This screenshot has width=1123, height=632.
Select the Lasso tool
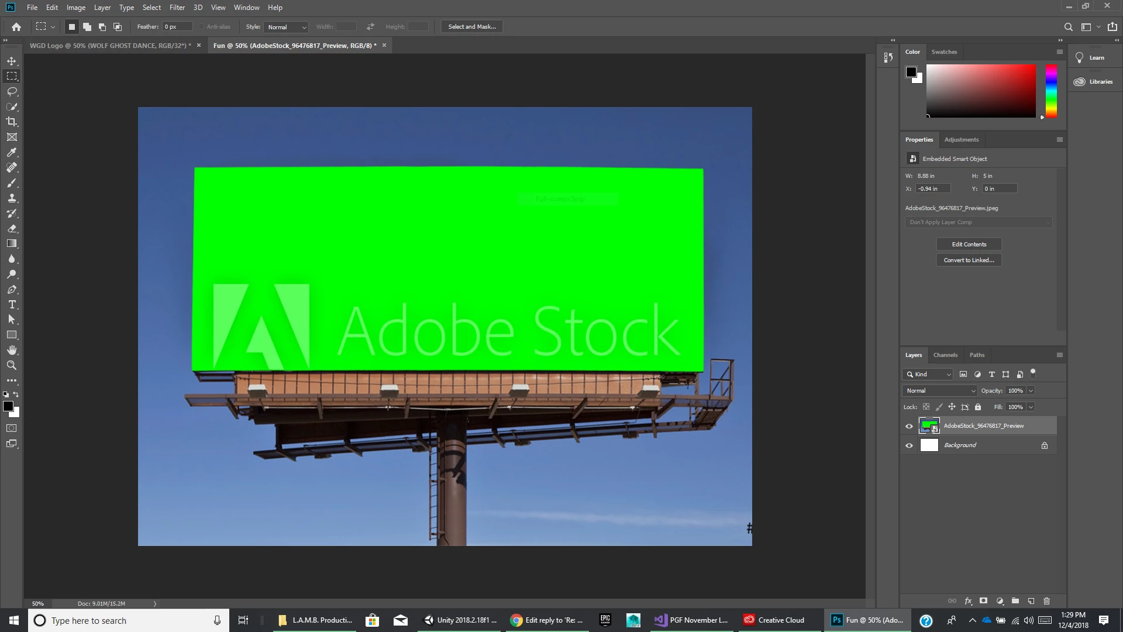click(x=12, y=91)
